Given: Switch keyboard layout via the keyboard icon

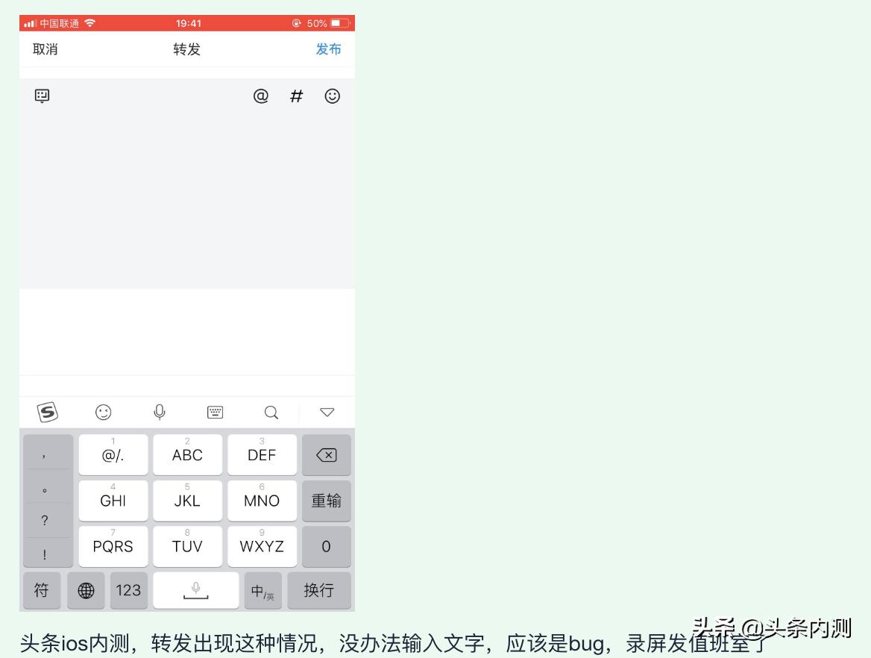Looking at the screenshot, I should [x=215, y=412].
